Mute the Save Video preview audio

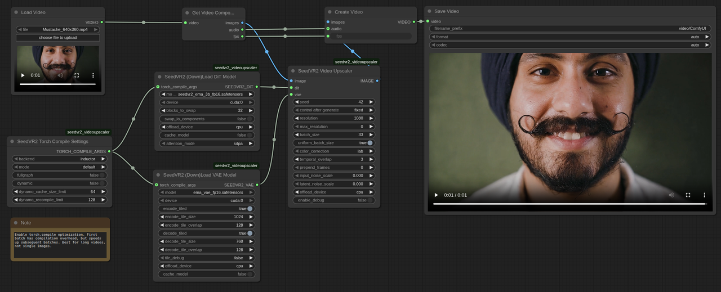point(671,195)
